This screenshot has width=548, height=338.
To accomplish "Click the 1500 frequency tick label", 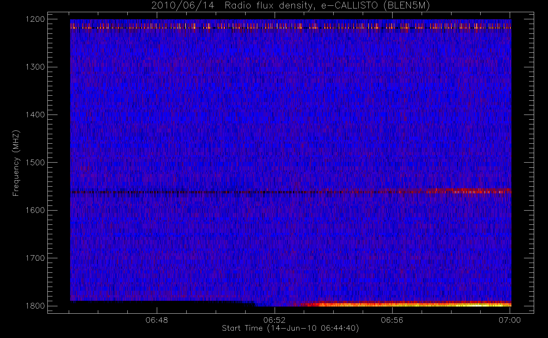I will (35, 163).
